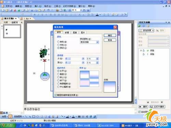
Task: Click the Bold formatting icon
Action: point(35,15)
